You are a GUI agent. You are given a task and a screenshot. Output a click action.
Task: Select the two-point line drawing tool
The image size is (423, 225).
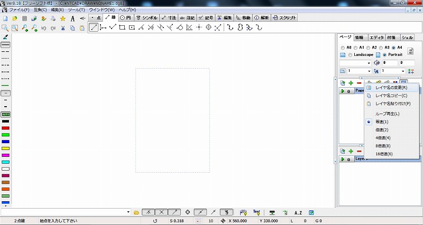tap(94, 27)
